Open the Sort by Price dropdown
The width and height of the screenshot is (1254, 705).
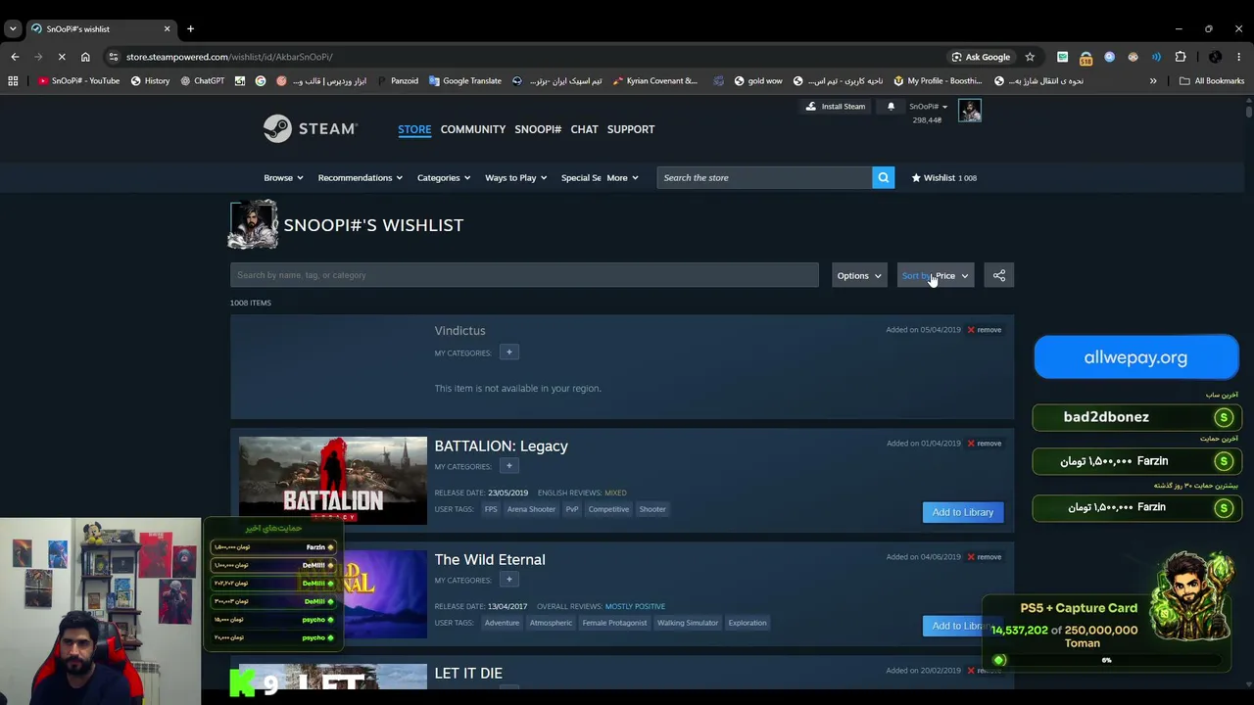click(936, 276)
